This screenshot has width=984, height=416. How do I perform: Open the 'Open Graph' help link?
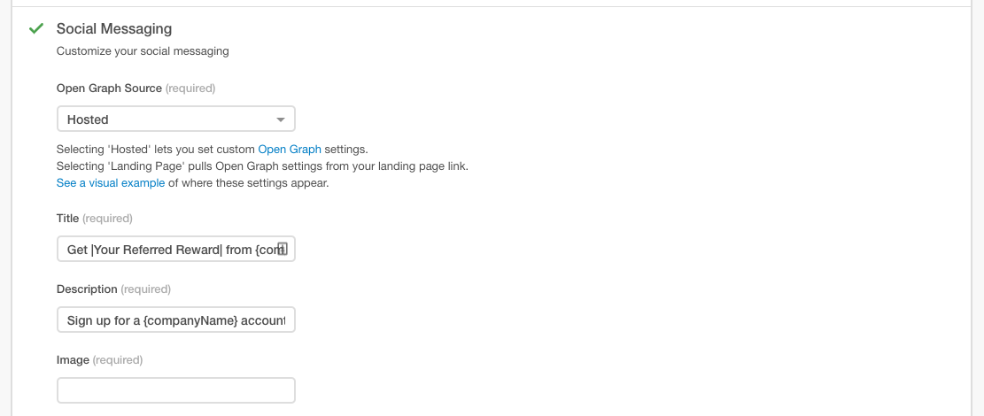290,150
